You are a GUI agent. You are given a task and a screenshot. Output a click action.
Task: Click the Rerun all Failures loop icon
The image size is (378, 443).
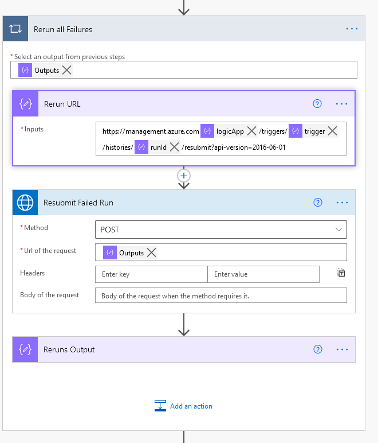point(15,29)
